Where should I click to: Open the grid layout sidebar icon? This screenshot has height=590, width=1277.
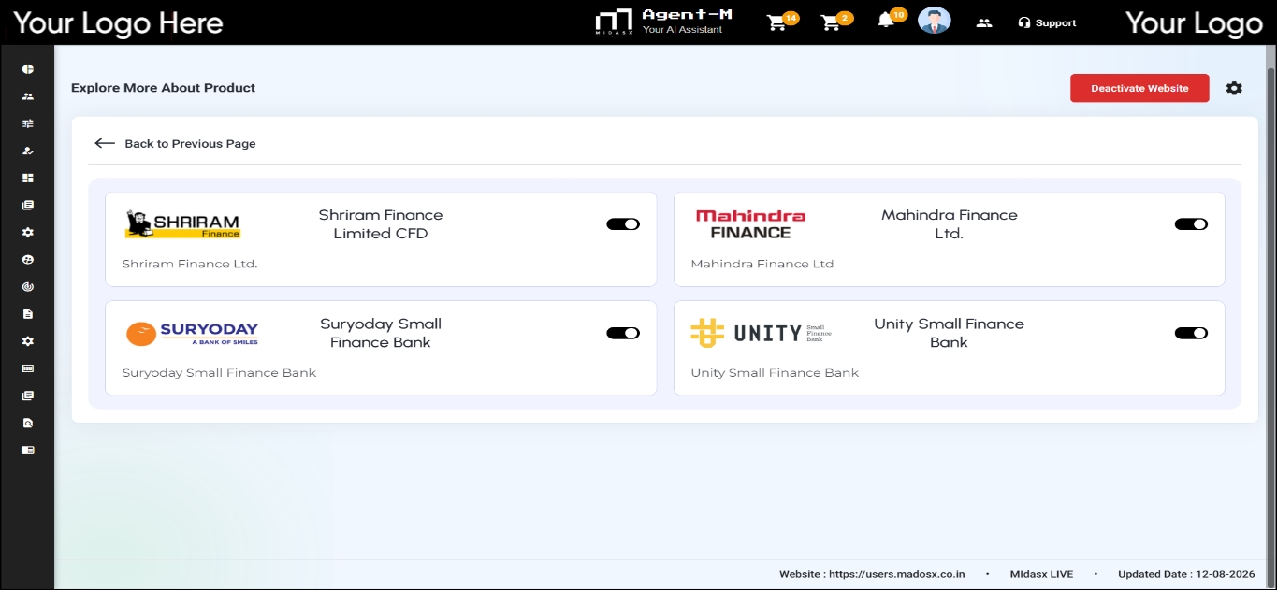[28, 178]
